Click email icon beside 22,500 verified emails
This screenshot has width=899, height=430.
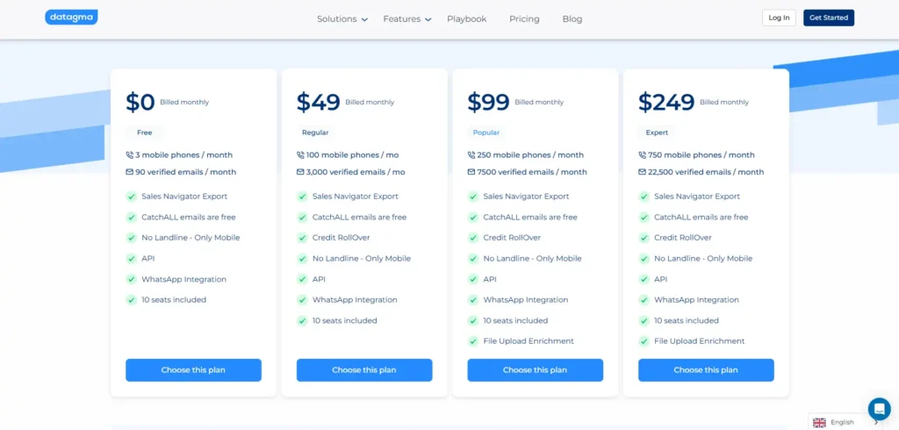click(x=642, y=172)
